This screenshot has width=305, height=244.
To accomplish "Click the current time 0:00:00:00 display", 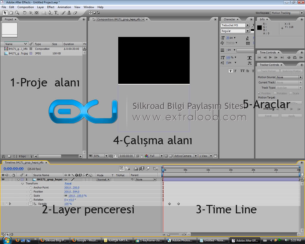I will 13,169.
